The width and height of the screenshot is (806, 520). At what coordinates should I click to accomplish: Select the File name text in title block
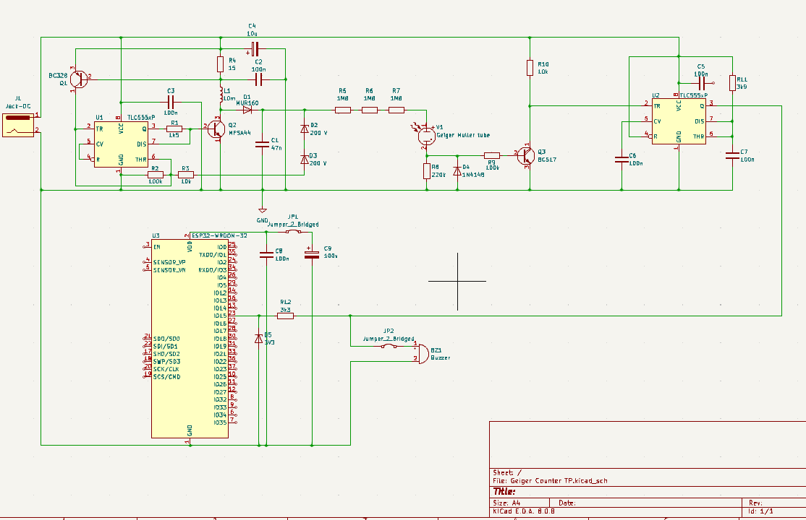tap(555, 480)
